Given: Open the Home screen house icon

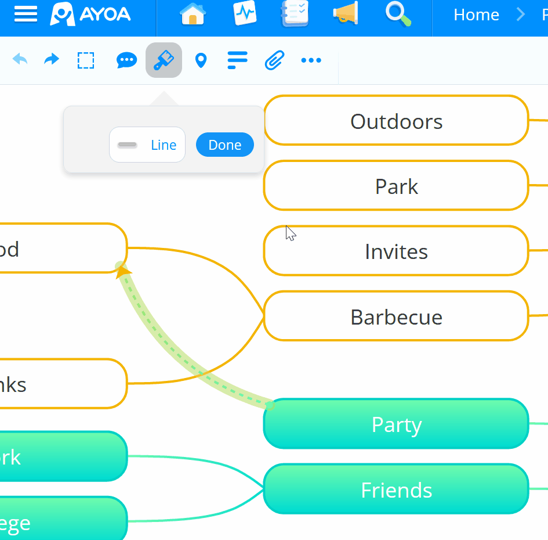Looking at the screenshot, I should point(193,15).
